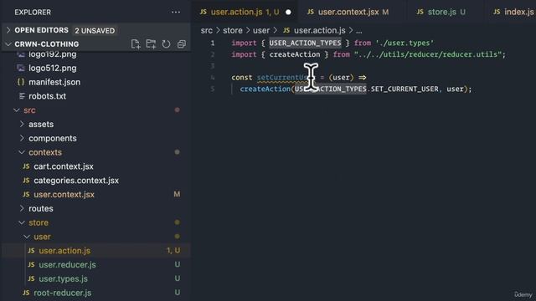536x301 pixels.
Task: Open robots.txt in the explorer
Action: (x=47, y=96)
